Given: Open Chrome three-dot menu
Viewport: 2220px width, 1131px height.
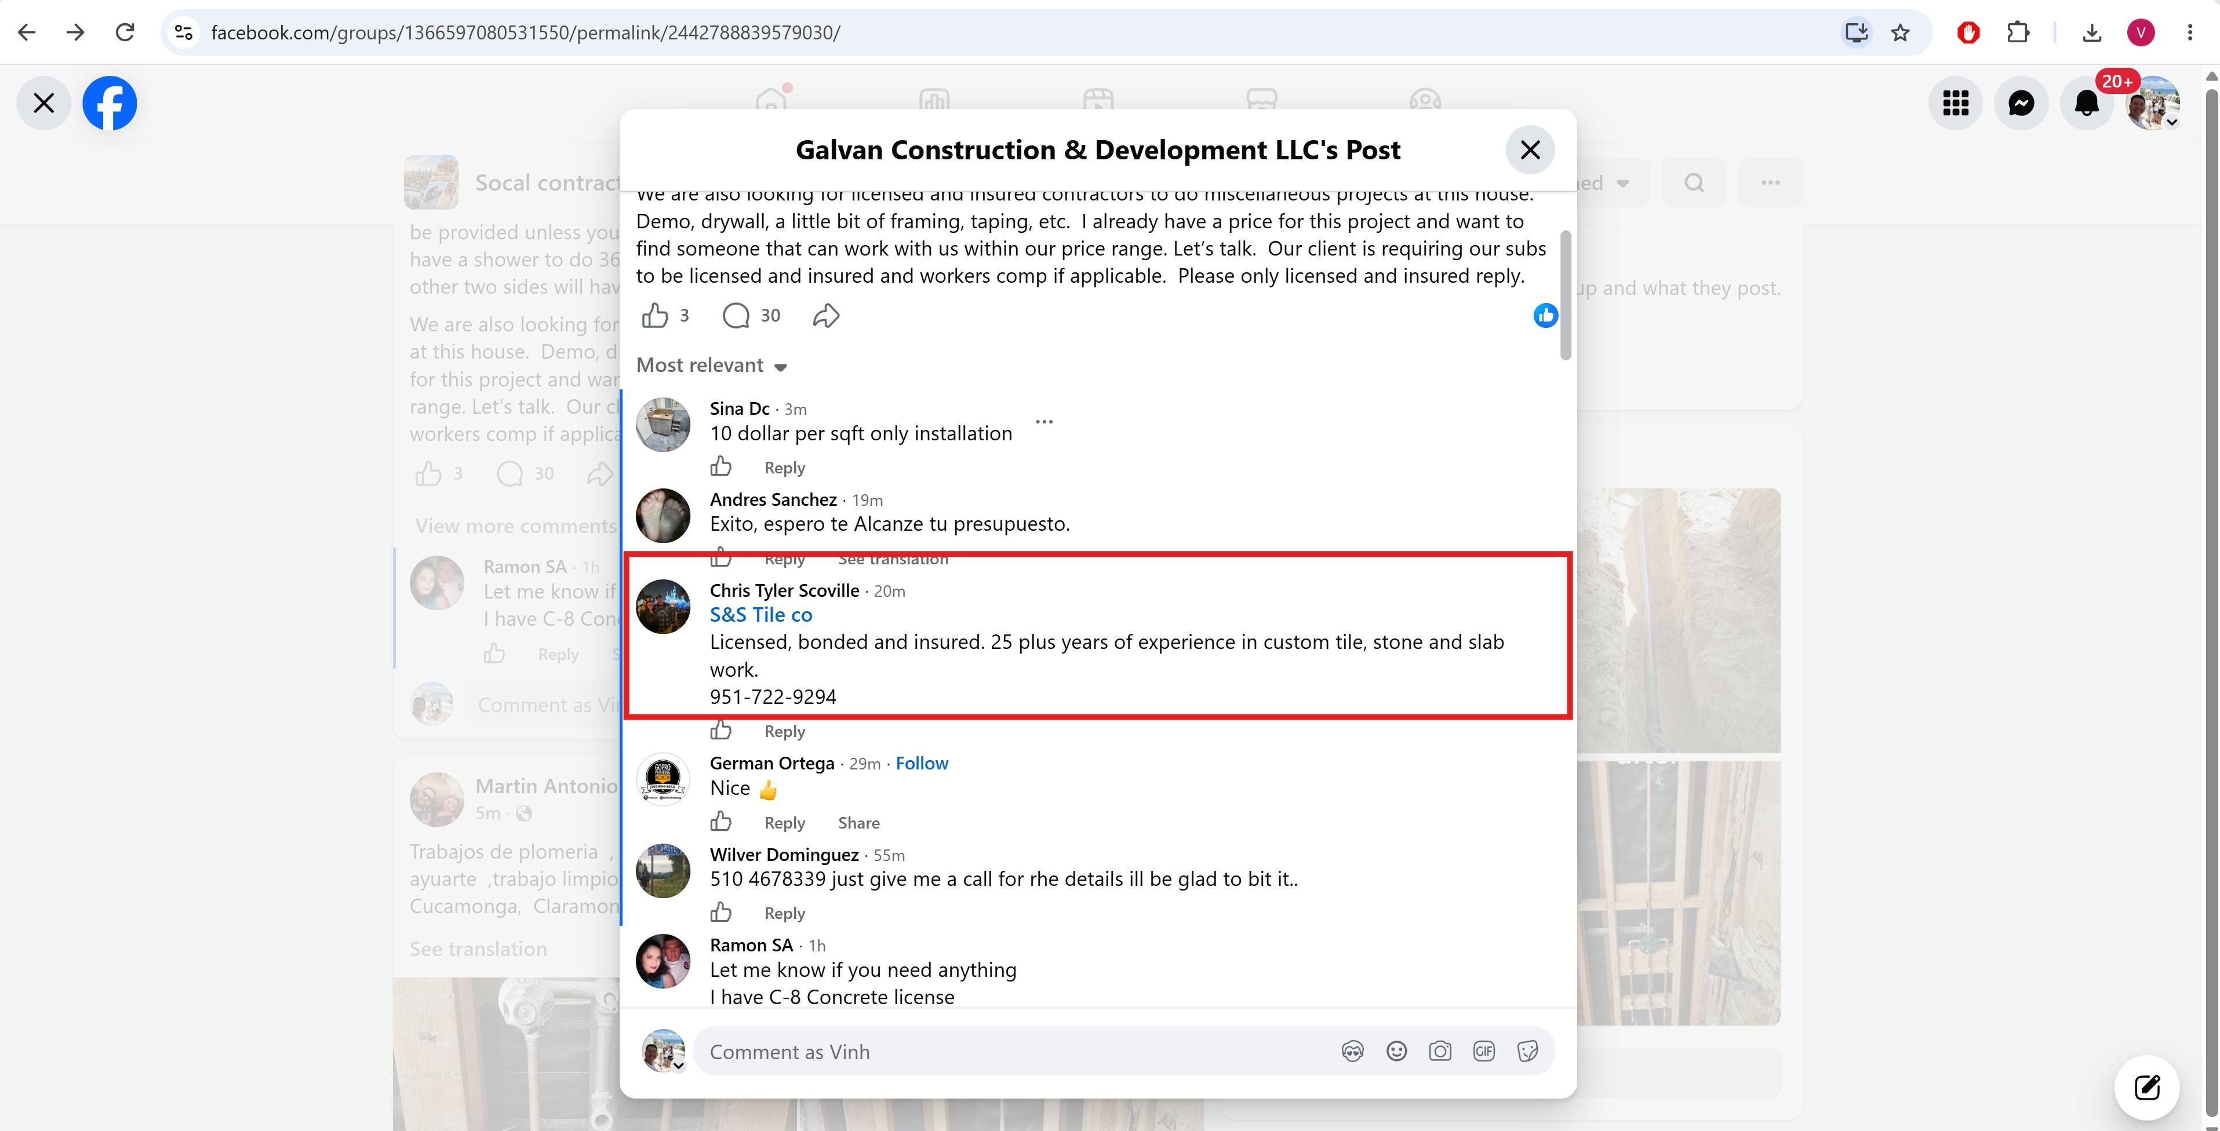Looking at the screenshot, I should coord(2190,32).
